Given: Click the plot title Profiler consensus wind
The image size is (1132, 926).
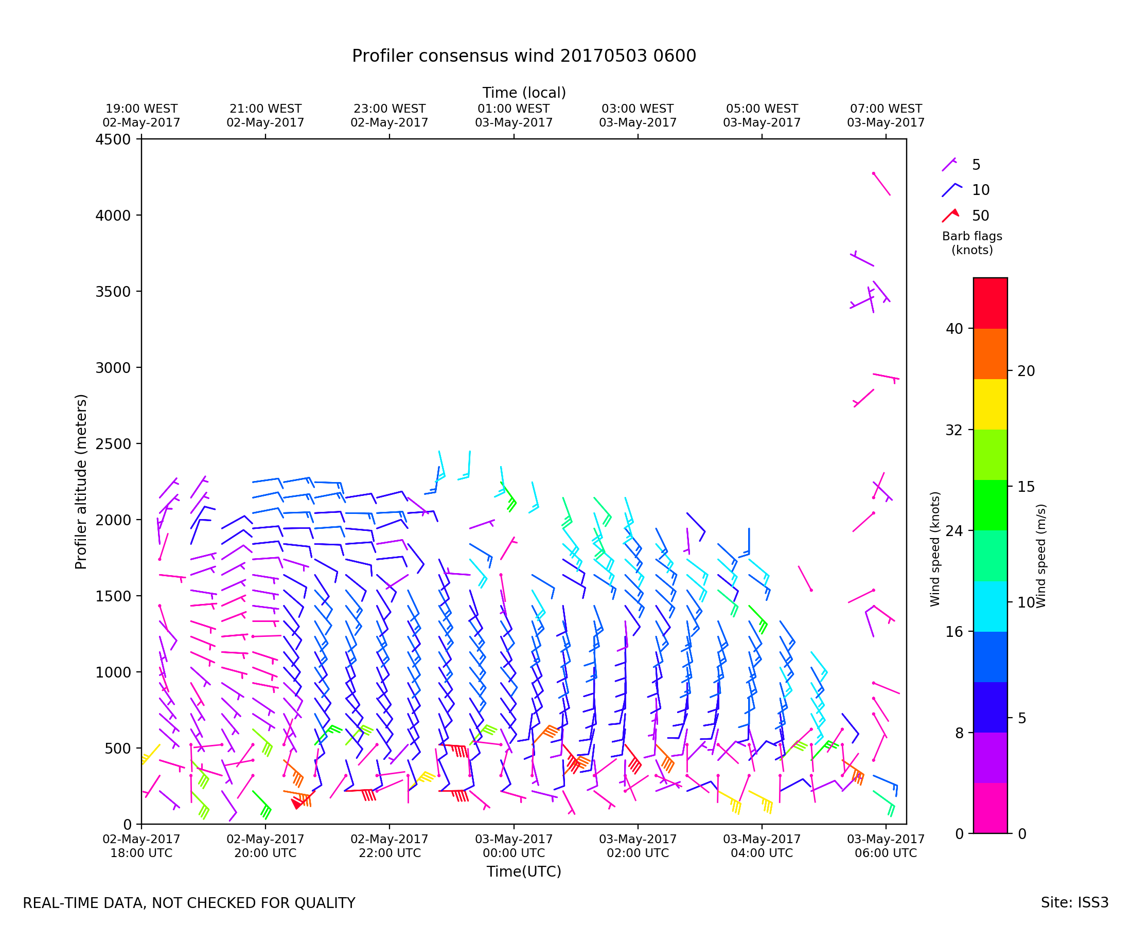Looking at the screenshot, I should coord(524,56).
